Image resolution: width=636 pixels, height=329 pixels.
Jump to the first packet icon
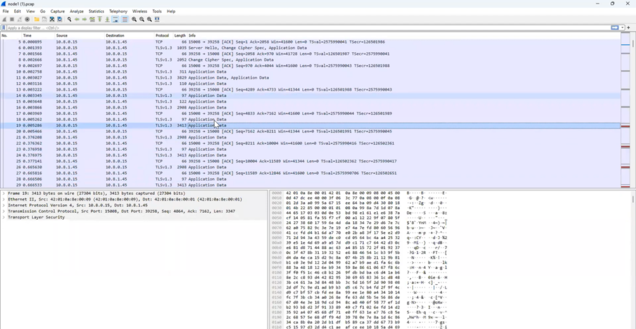tap(99, 19)
